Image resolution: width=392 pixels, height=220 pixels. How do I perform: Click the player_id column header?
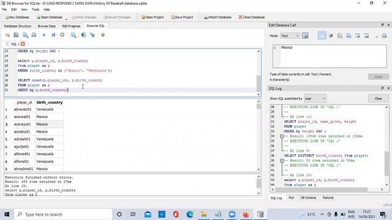tap(24, 102)
